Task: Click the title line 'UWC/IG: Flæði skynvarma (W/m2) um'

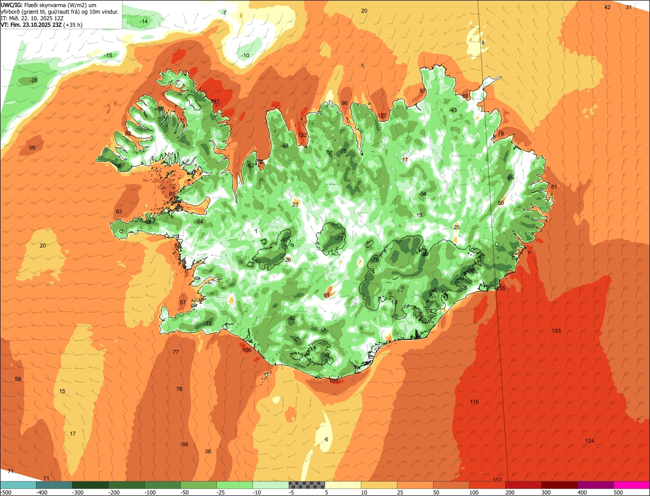Action: [x=49, y=5]
